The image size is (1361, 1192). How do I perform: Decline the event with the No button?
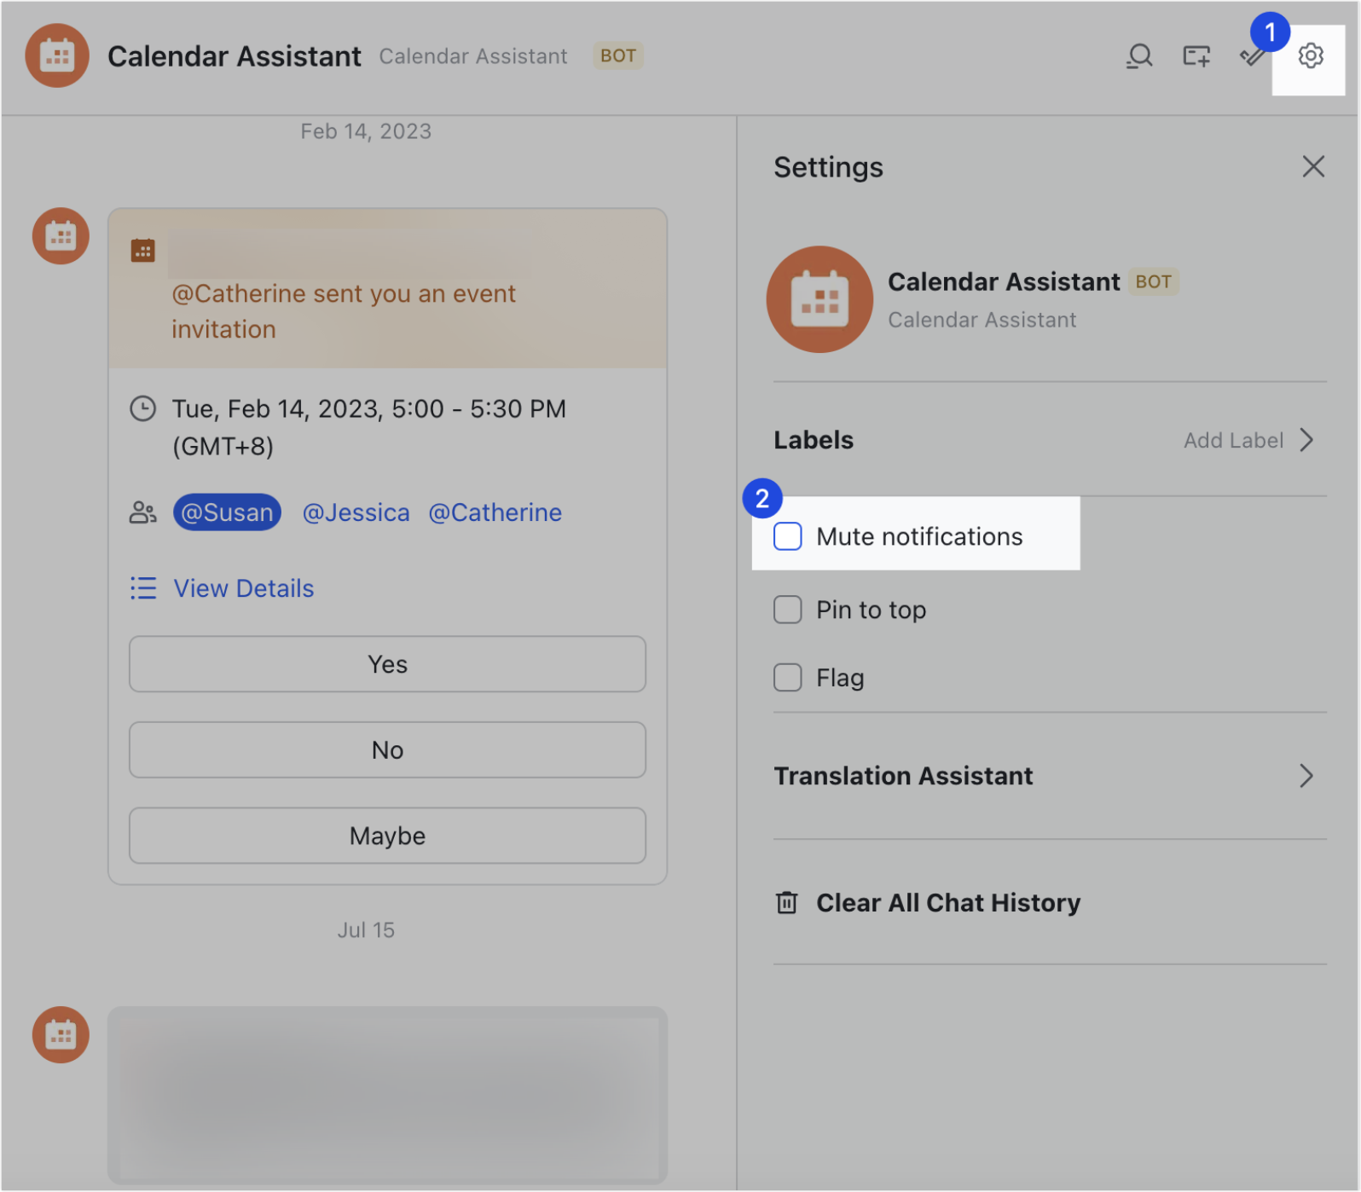click(387, 750)
